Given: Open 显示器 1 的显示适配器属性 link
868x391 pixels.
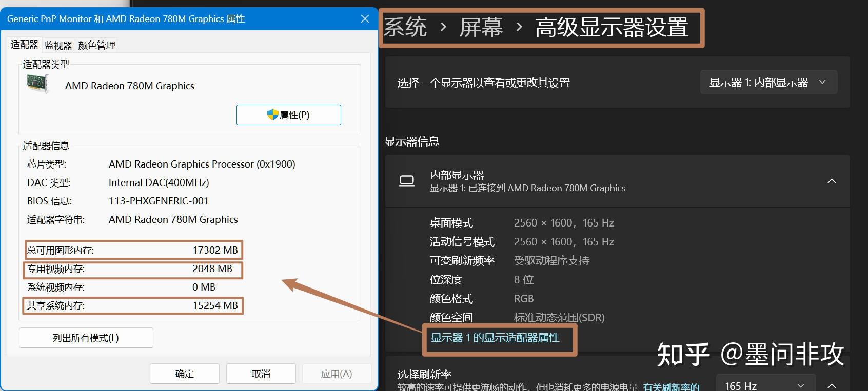Looking at the screenshot, I should point(495,338).
